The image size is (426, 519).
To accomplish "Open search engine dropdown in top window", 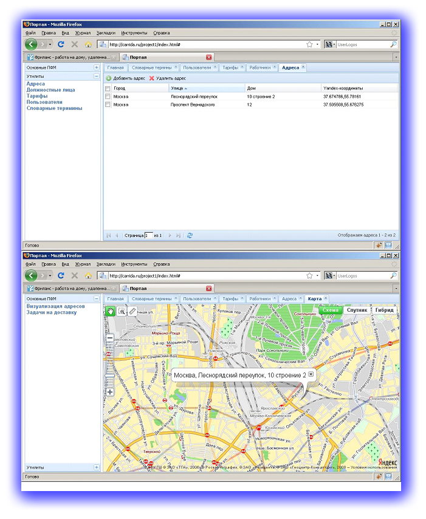I will click(334, 44).
